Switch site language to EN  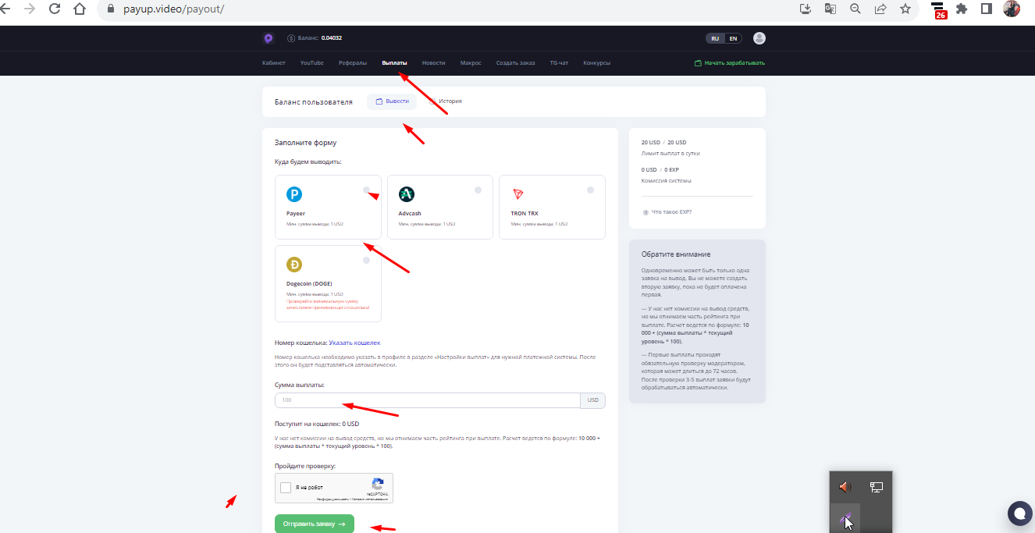point(733,38)
